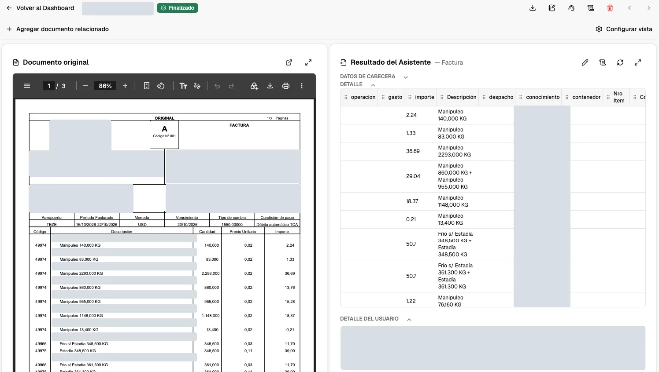Open Configurar vista settings
Screen dimensions: 659x372
[x=624, y=29]
